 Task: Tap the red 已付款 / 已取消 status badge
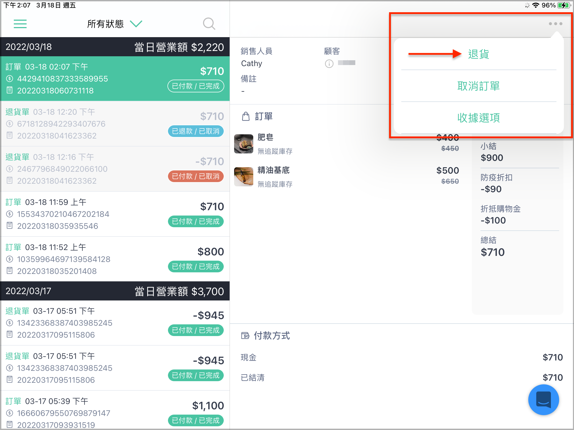point(196,176)
